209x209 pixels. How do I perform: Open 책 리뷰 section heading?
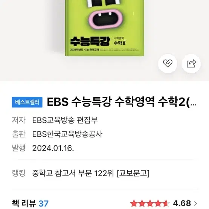pos(24,203)
